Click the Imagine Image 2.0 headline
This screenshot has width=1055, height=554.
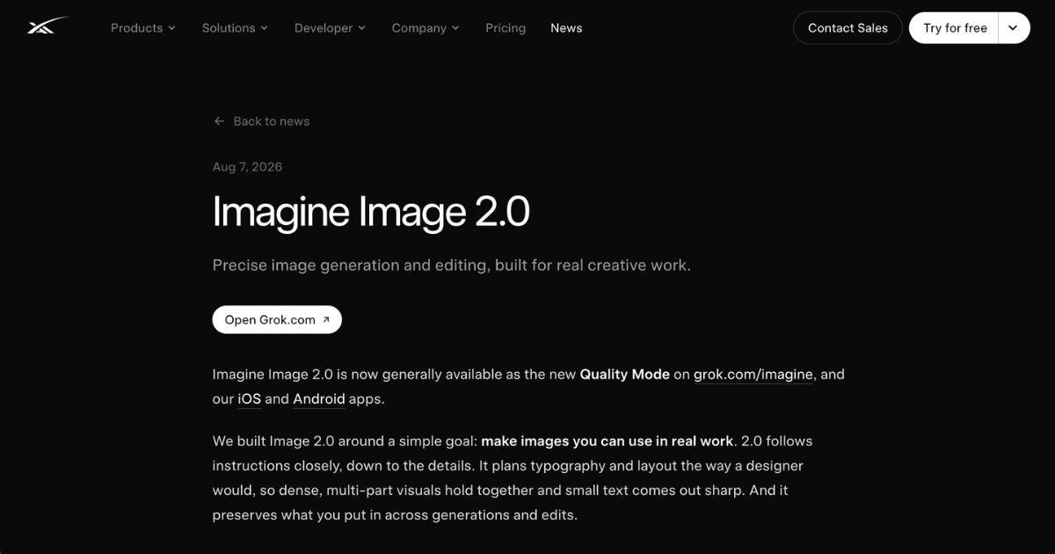tap(371, 212)
